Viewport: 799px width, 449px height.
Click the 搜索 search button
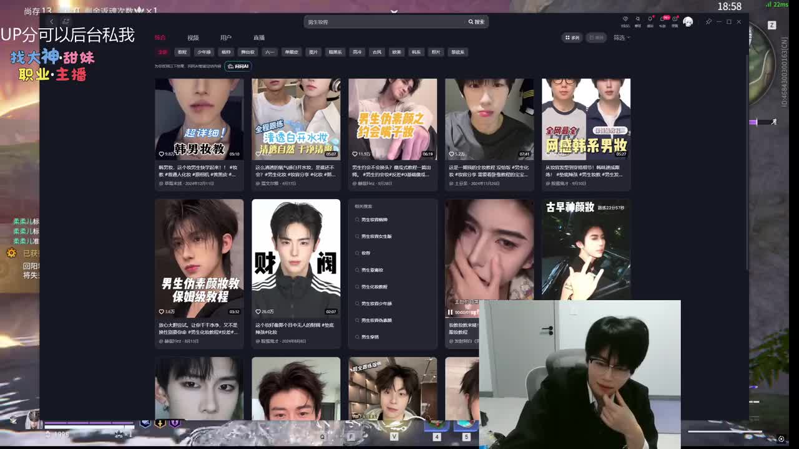(x=476, y=22)
